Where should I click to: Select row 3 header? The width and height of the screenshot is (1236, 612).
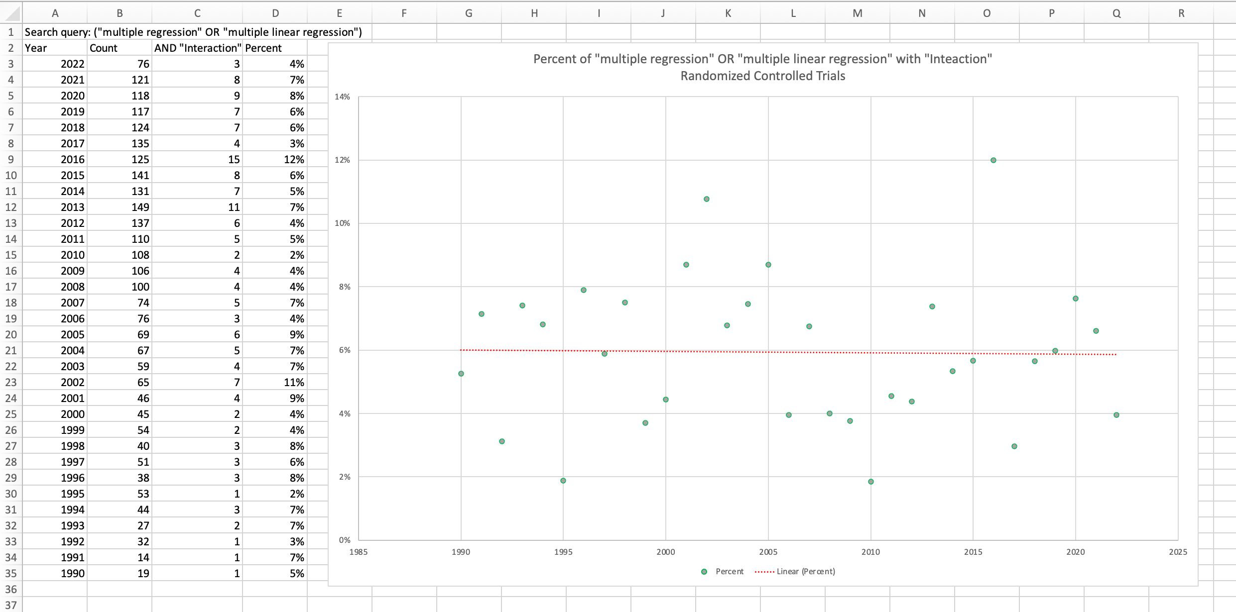11,64
